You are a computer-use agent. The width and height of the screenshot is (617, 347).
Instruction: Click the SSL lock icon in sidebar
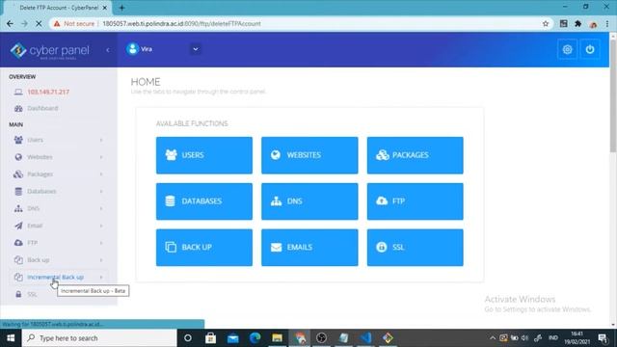(18, 294)
